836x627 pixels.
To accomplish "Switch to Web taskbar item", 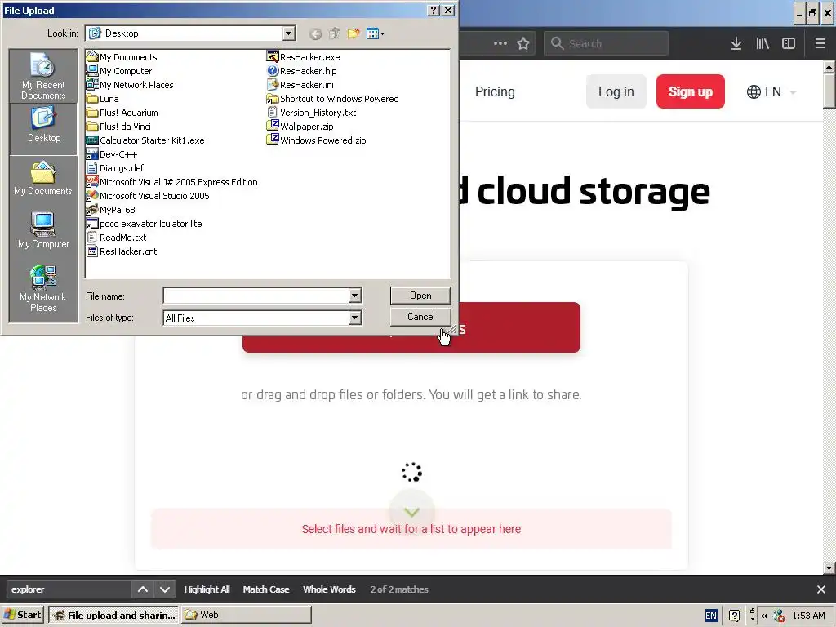I will pyautogui.click(x=247, y=615).
